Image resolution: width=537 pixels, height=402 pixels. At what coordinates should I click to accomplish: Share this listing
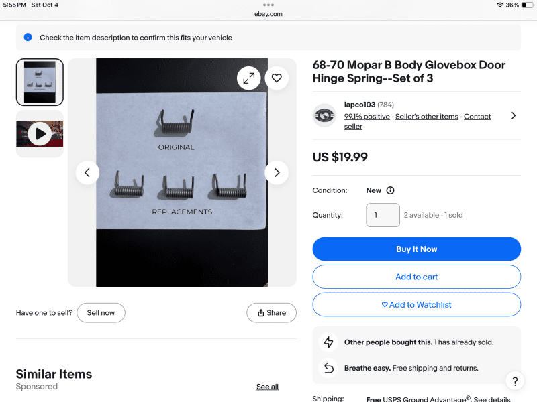coord(271,313)
